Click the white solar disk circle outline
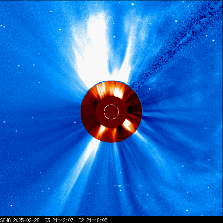This screenshot has height=223, width=223. point(111,112)
